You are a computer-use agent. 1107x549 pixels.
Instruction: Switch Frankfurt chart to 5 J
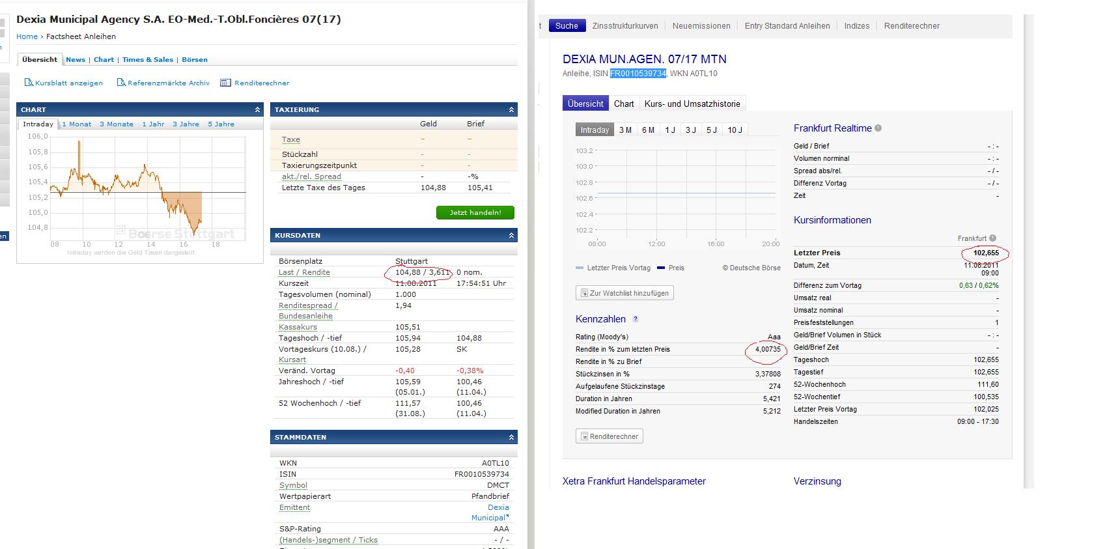click(711, 130)
